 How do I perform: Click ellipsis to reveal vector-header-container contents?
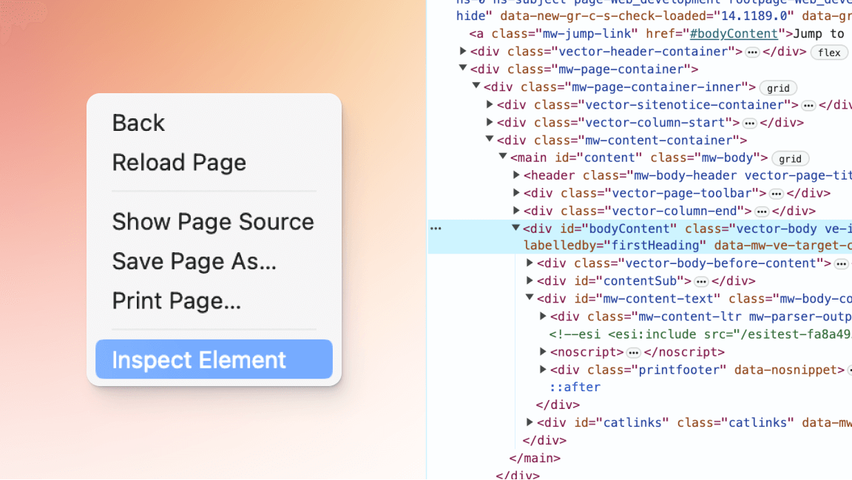(752, 52)
